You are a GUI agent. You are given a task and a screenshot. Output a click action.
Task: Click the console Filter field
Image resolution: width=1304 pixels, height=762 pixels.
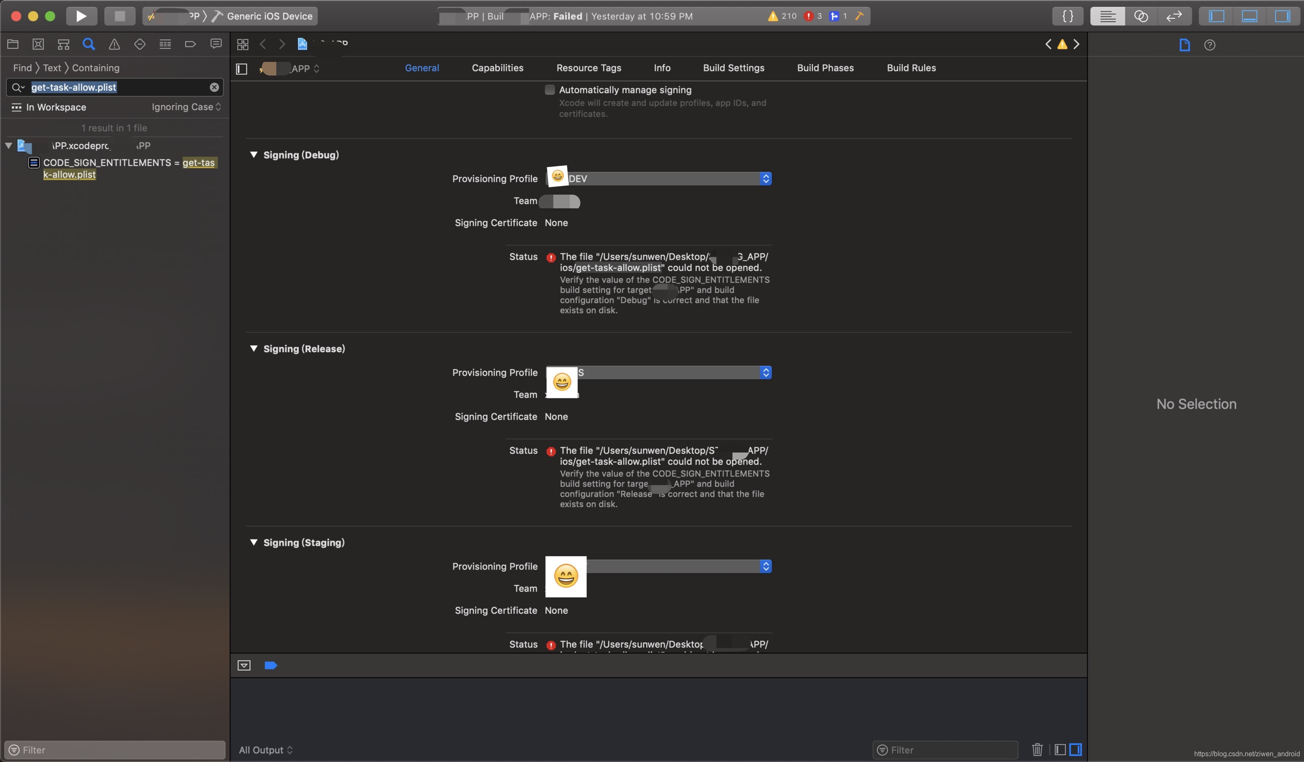click(945, 750)
